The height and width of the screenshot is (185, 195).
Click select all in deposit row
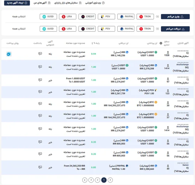pyautogui.click(x=19, y=16)
